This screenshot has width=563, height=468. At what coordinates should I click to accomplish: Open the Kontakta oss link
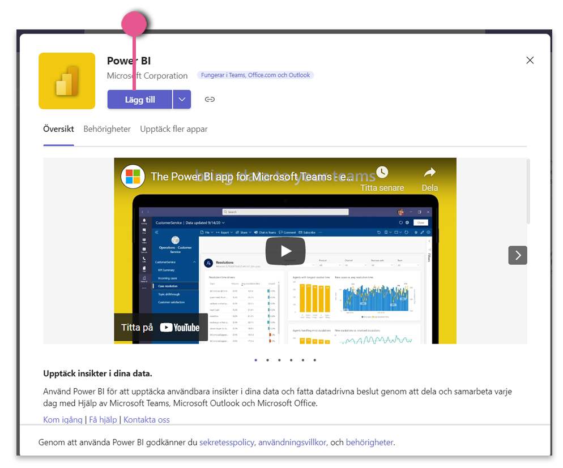pyautogui.click(x=147, y=419)
